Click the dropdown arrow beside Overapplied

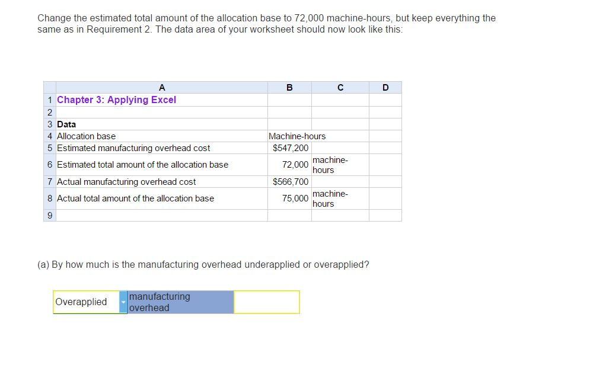(123, 302)
